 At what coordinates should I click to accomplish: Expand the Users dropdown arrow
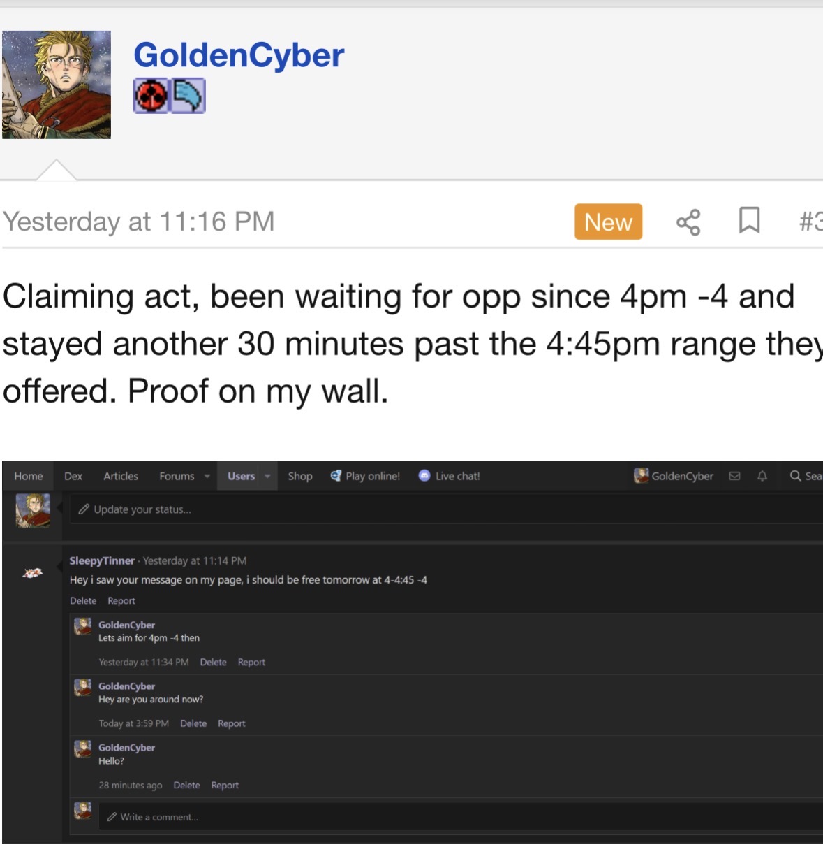[267, 477]
